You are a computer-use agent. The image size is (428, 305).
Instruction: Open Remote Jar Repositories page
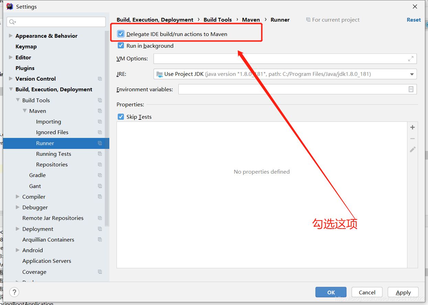(x=53, y=218)
